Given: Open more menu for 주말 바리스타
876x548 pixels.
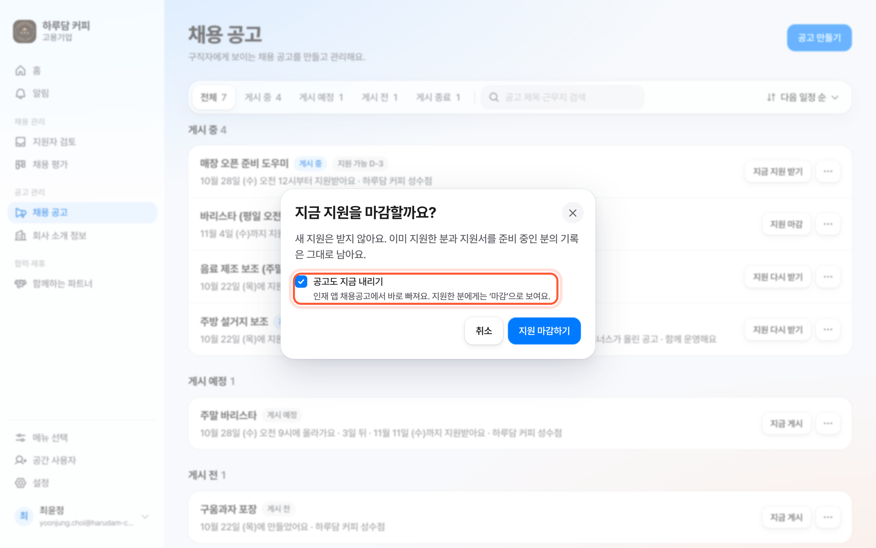Looking at the screenshot, I should pos(828,424).
